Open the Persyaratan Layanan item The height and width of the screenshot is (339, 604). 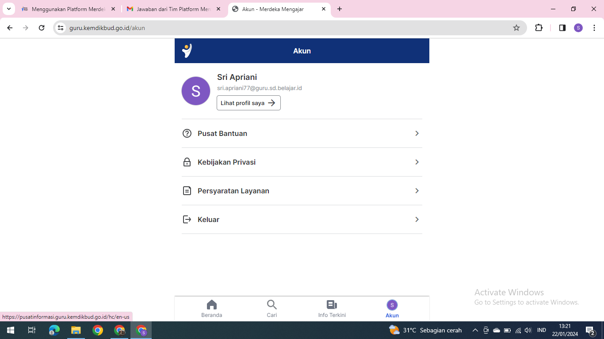233,191
